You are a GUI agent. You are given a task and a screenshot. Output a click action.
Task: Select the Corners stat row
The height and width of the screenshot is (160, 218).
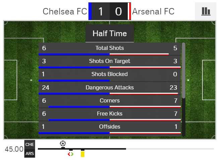click(x=110, y=101)
